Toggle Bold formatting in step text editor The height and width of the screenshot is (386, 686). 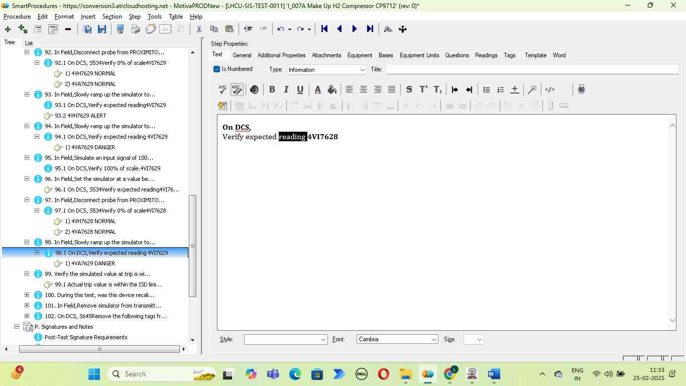coord(272,89)
